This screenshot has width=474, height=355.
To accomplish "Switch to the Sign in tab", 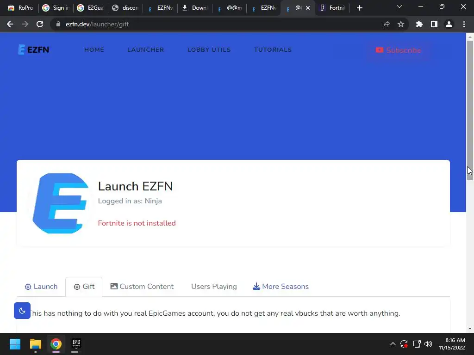I will pos(56,8).
